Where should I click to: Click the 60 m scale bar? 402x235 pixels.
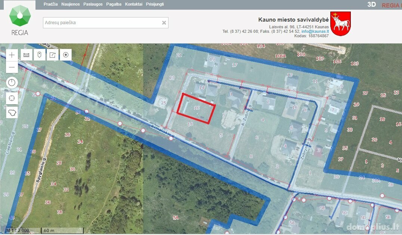pyautogui.click(x=62, y=231)
